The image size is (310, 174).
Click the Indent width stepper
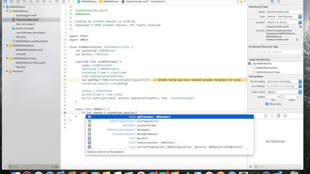click(300, 97)
